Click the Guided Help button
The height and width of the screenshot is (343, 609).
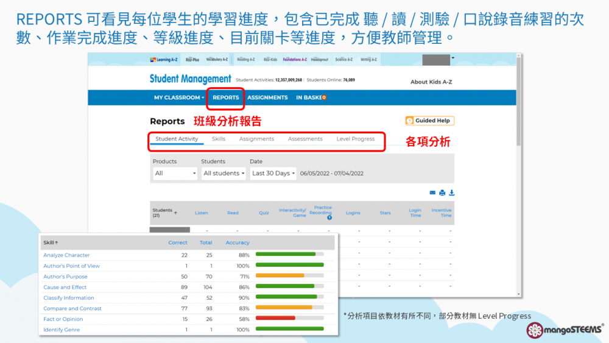click(430, 121)
